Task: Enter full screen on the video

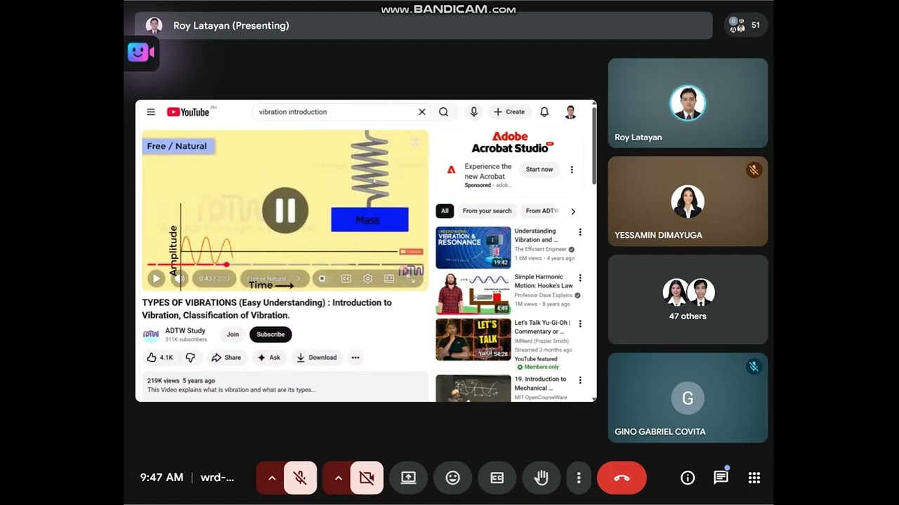Action: 412,278
